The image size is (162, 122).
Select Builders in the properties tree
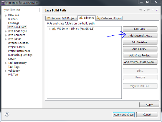coord(13,19)
